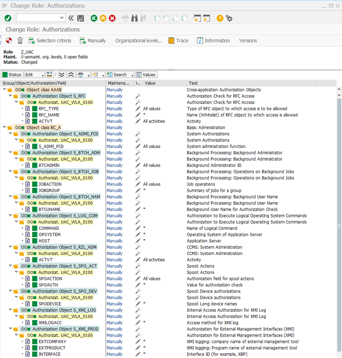Viewport: 342px width, 358px height.
Task: Toggle traffic light on Object class AAAB
Action: [20, 89]
